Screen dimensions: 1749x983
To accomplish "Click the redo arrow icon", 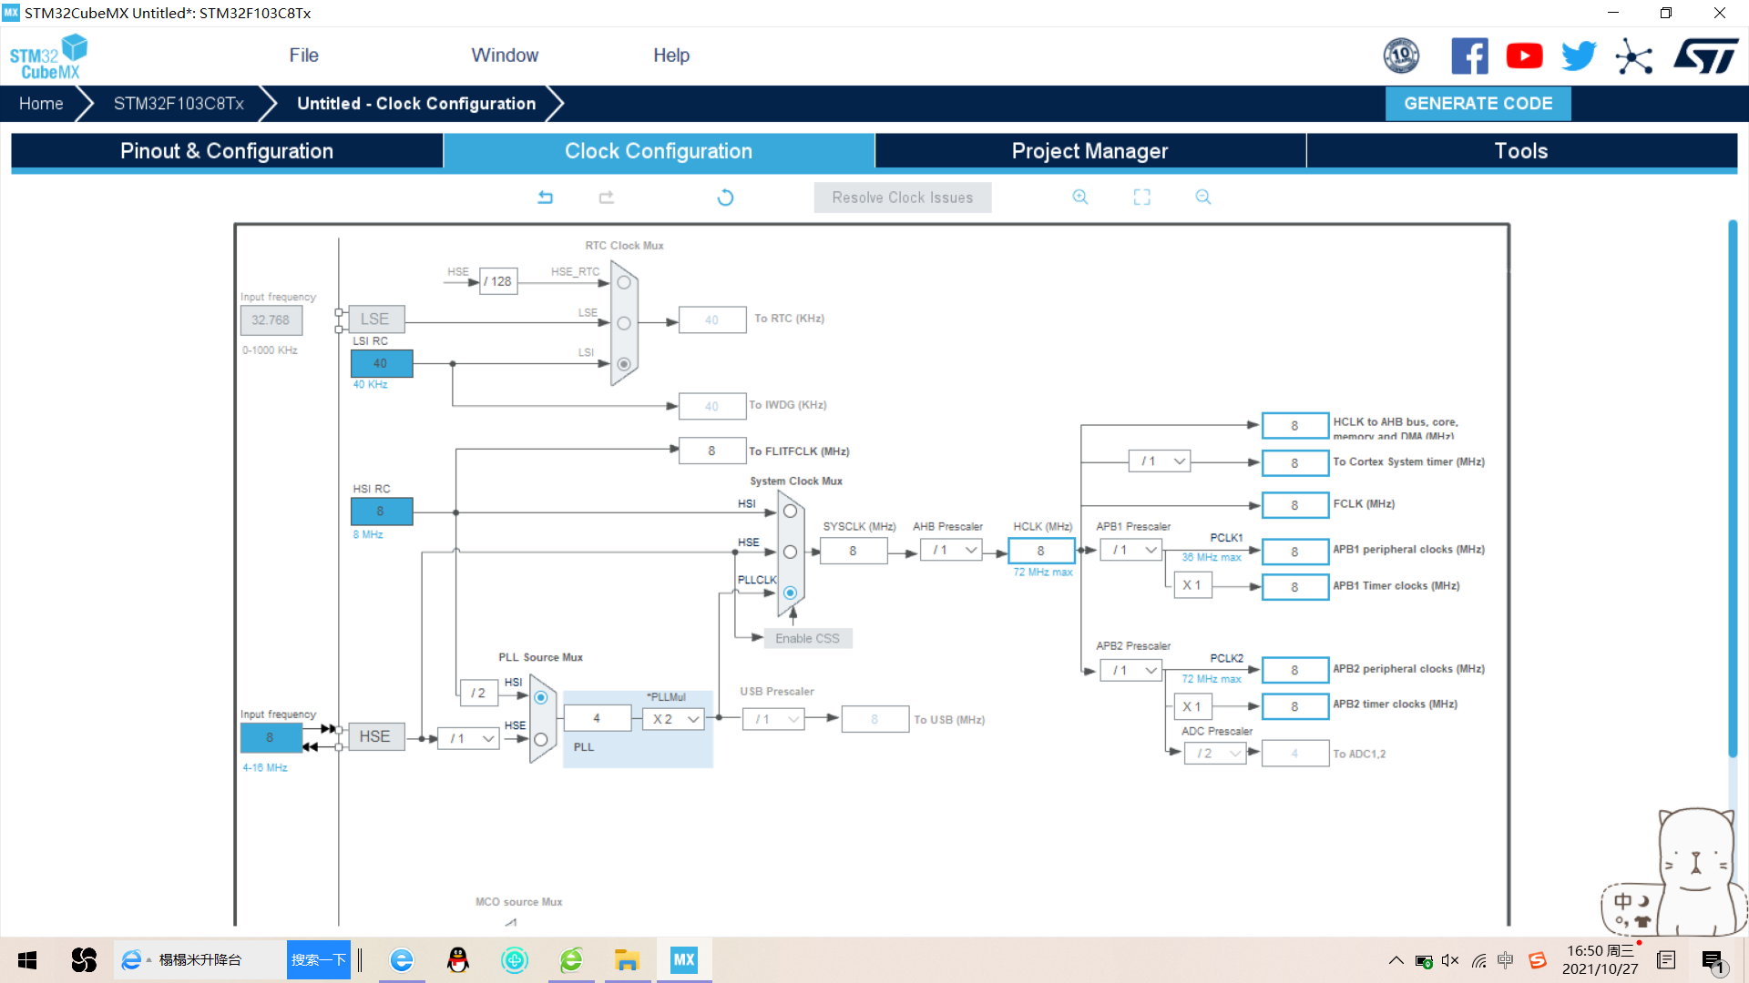I will coord(607,198).
